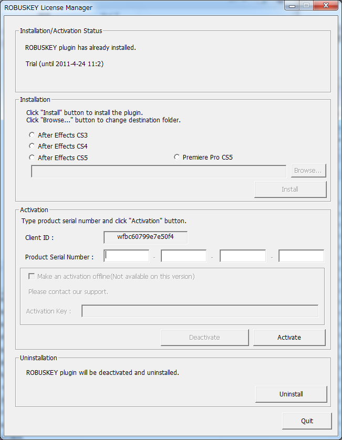This screenshot has height=440, width=342.
Task: Click the Activate button
Action: pyautogui.click(x=289, y=337)
